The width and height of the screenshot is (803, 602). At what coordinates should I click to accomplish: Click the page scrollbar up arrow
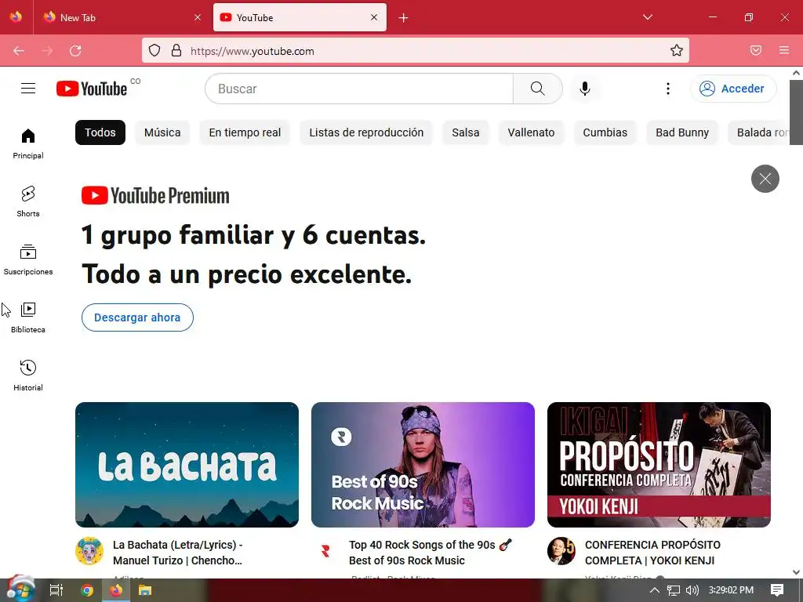tap(797, 73)
